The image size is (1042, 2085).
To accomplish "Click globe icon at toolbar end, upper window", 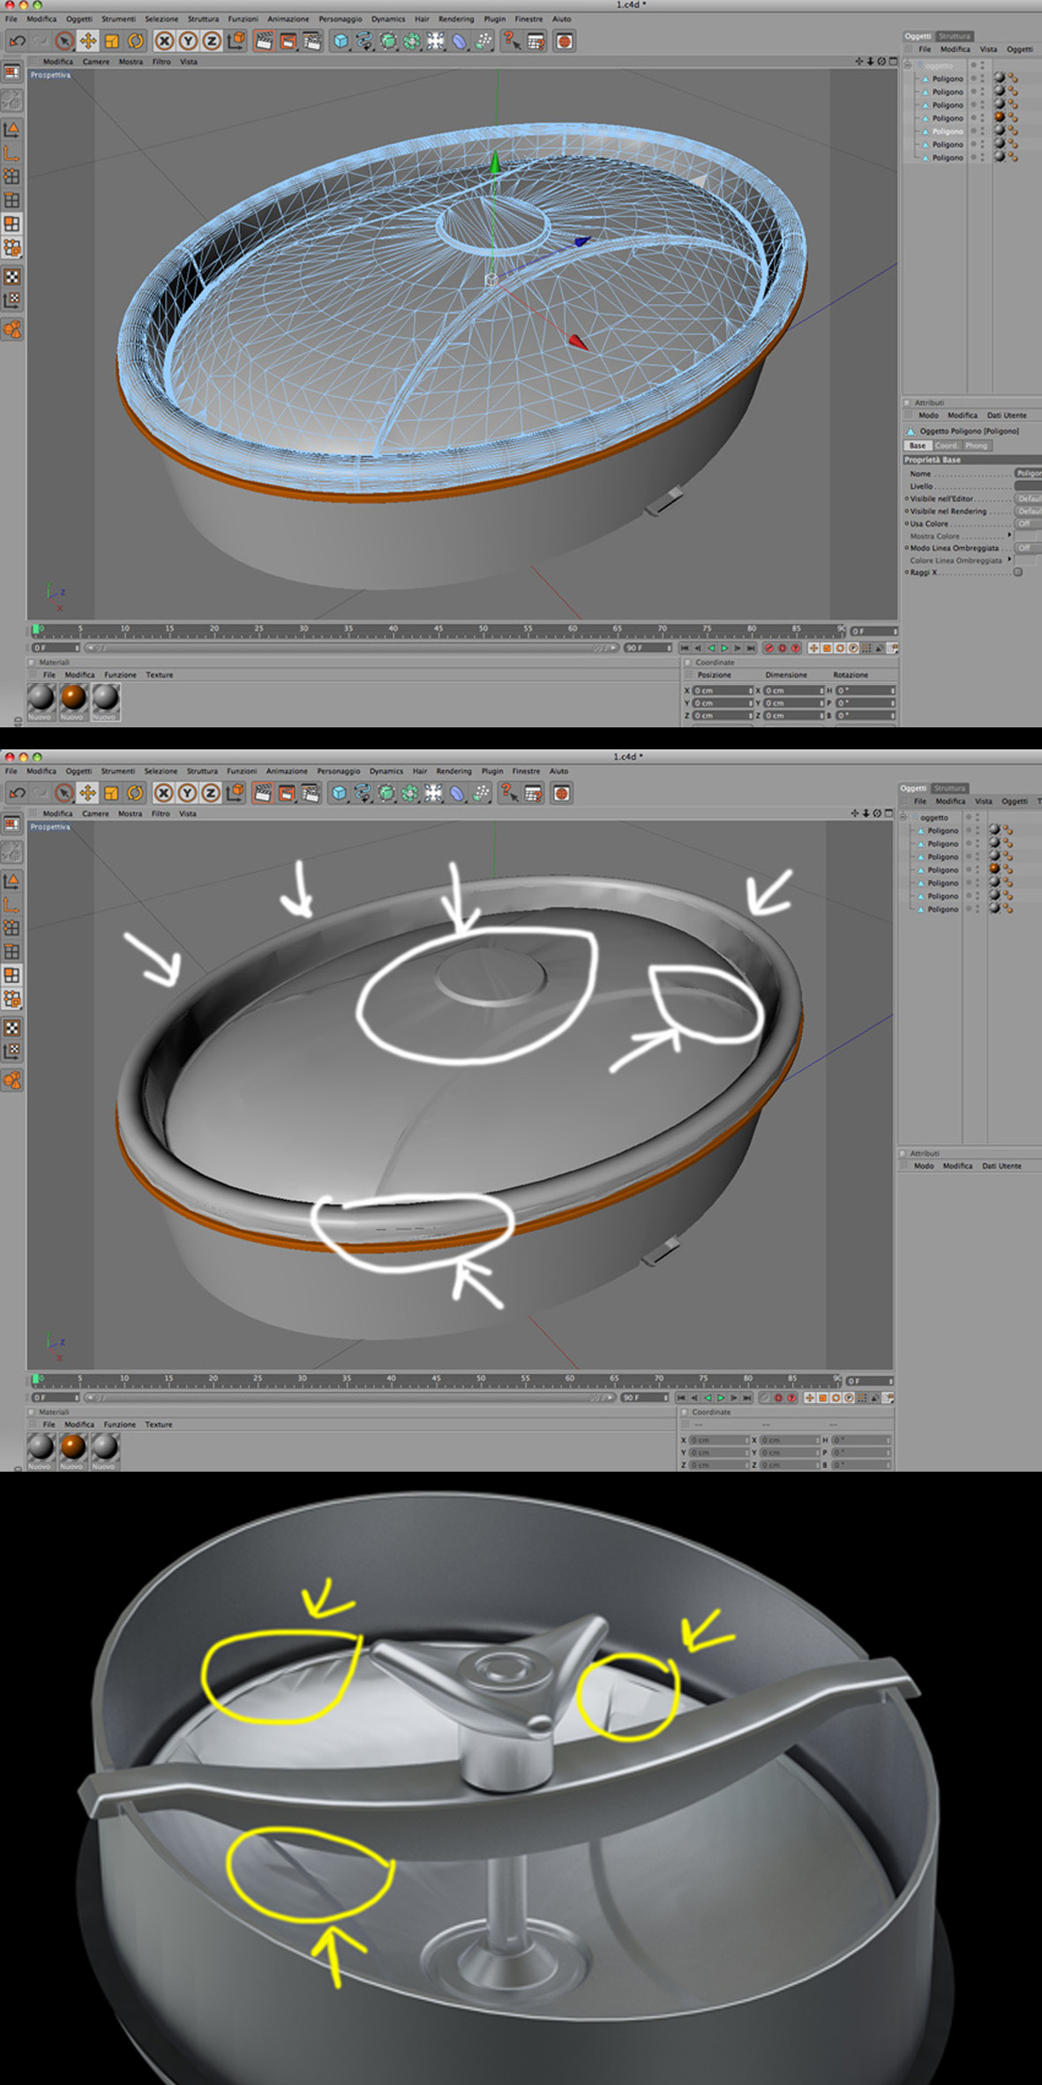I will (x=565, y=41).
